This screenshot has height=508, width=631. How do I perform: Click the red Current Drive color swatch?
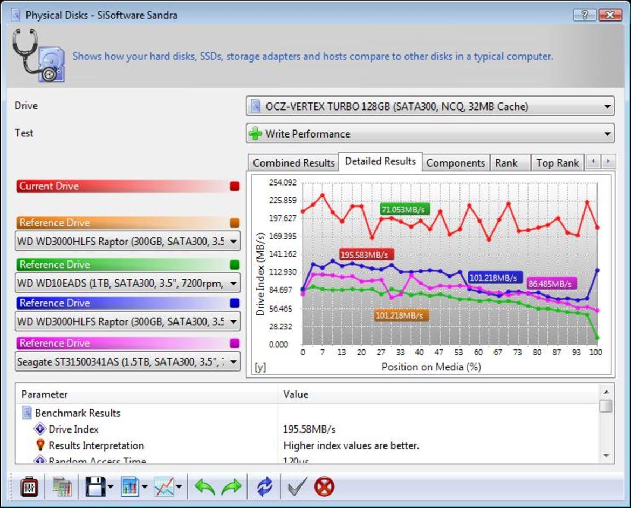pyautogui.click(x=235, y=186)
